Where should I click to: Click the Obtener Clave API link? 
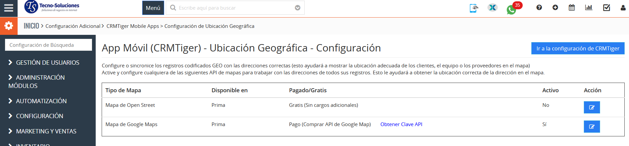pos(401,124)
